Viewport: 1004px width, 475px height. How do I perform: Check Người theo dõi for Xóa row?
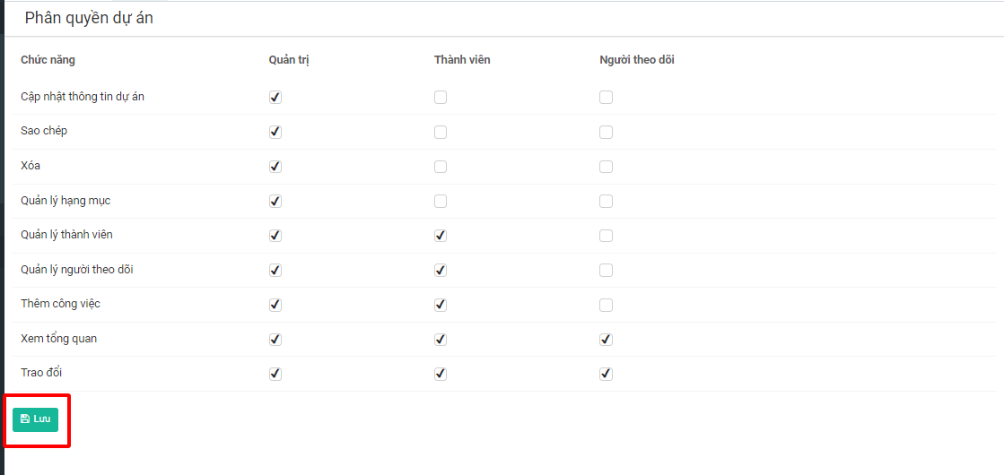click(607, 167)
